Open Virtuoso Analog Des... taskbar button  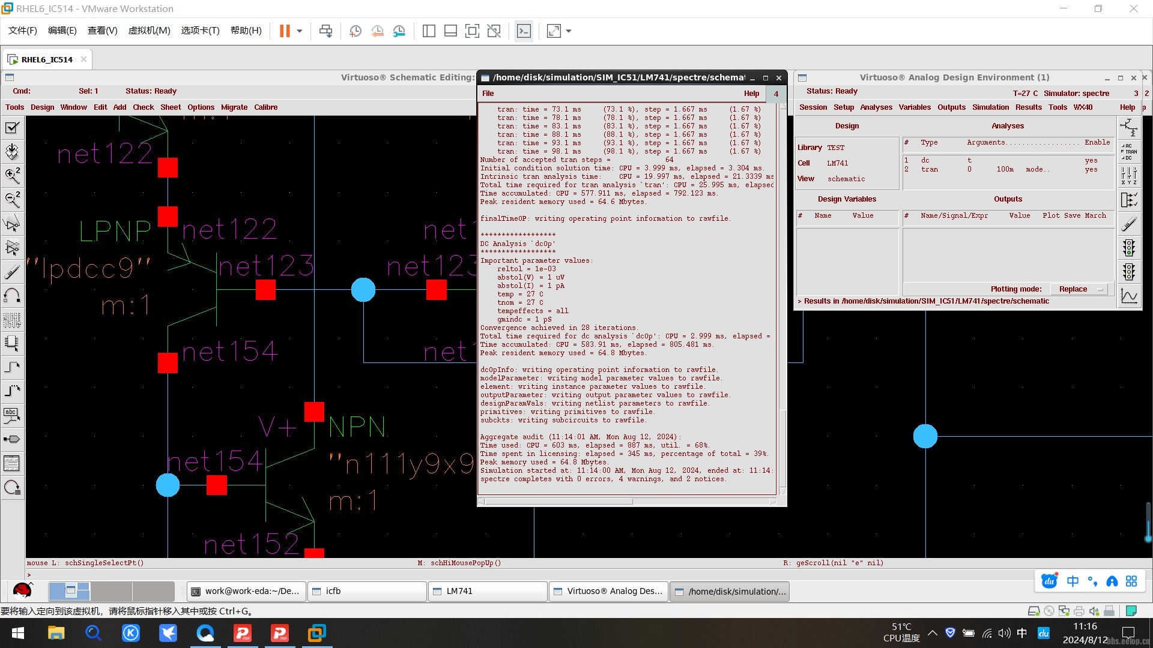click(609, 592)
